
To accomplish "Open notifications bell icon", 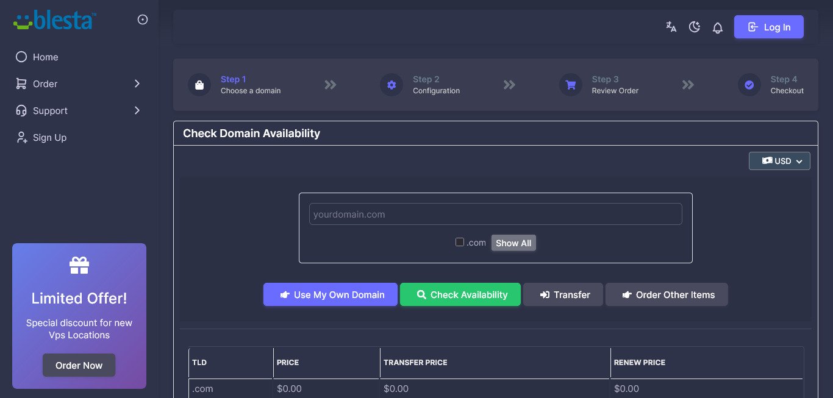I will (718, 27).
